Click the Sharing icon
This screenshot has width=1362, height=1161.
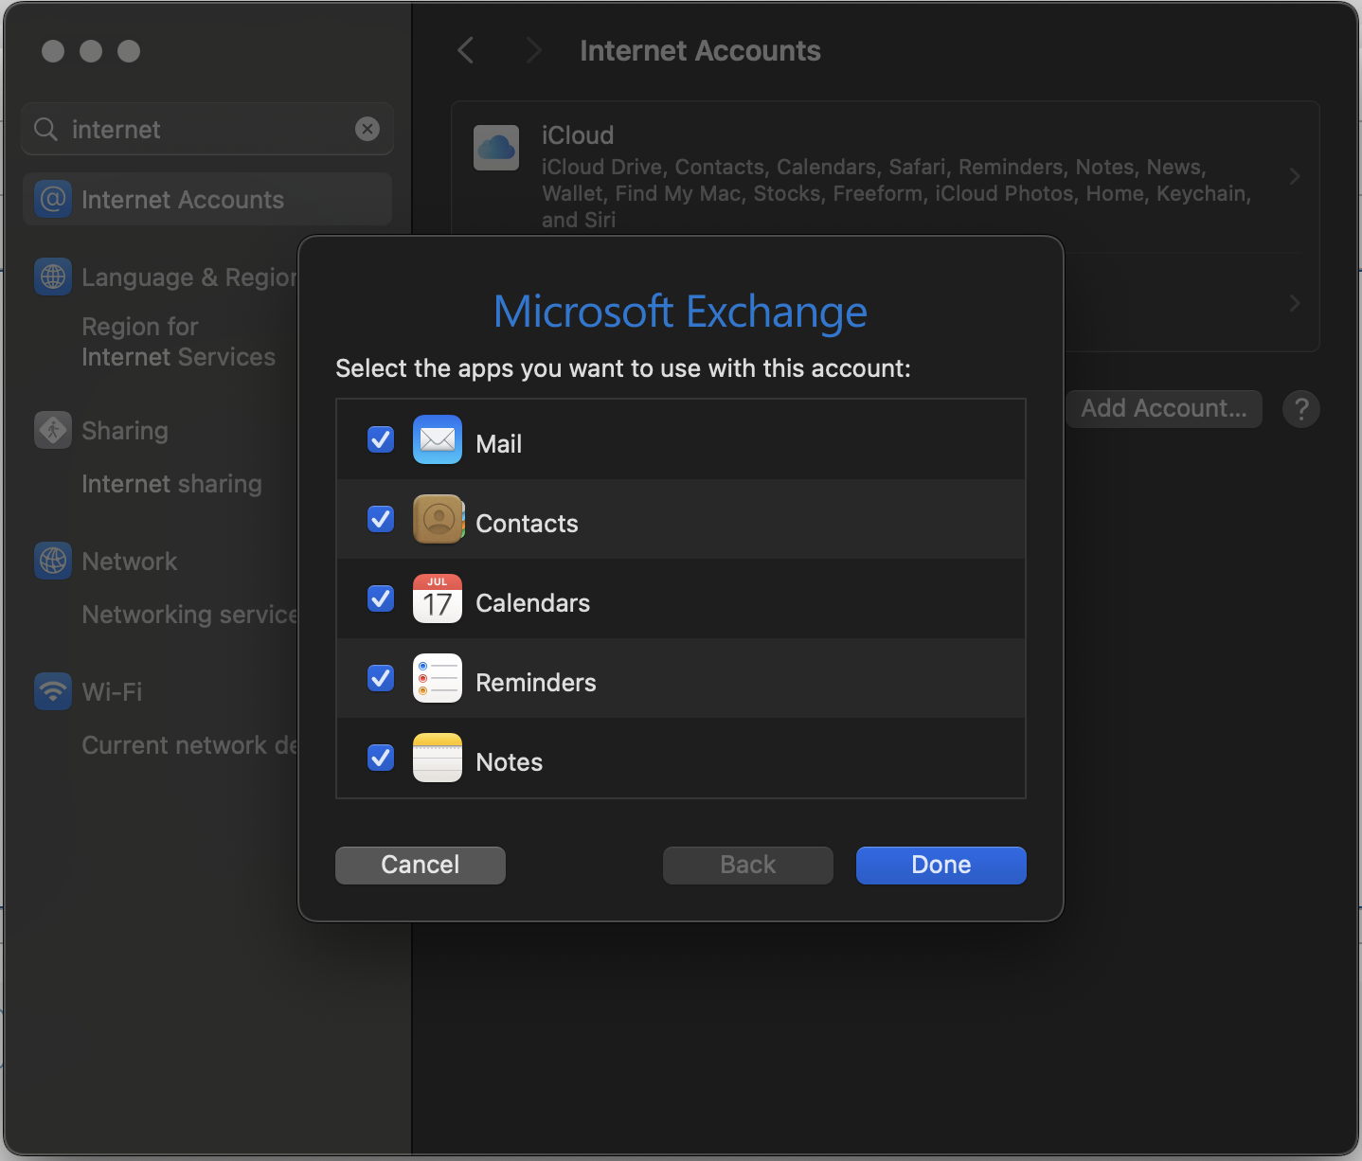(53, 430)
